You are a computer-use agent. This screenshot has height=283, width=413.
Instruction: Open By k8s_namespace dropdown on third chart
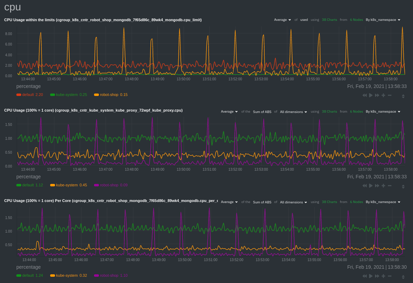point(383,202)
